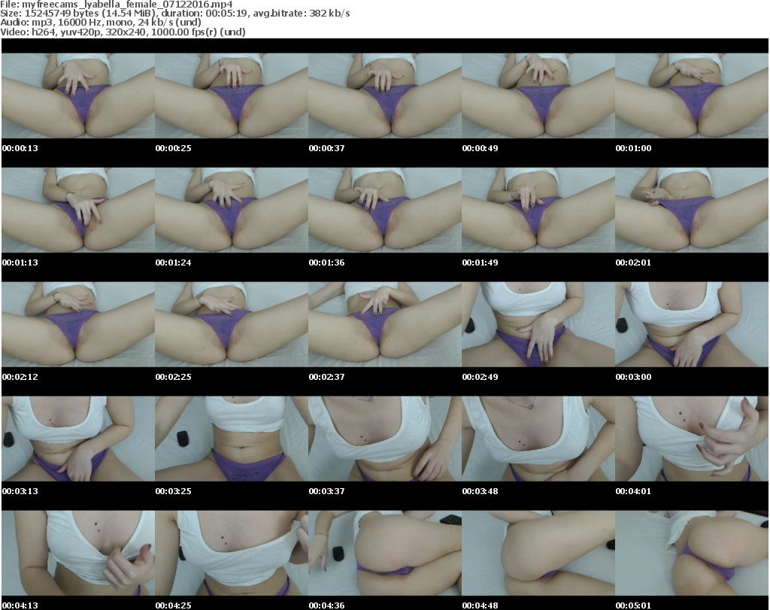Choose the video frame above 00:03:48
This screenshot has width=770, height=610.
(538, 439)
